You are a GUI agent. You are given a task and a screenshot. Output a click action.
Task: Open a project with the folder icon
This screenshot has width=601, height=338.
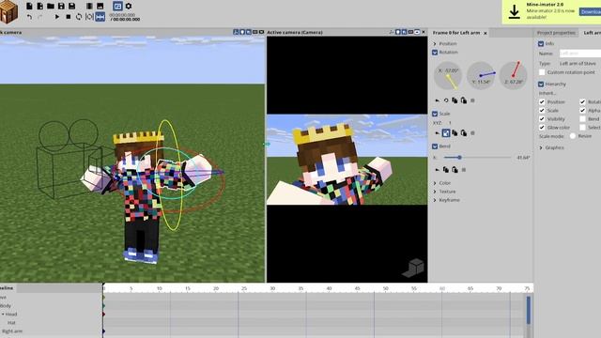(x=50, y=7)
